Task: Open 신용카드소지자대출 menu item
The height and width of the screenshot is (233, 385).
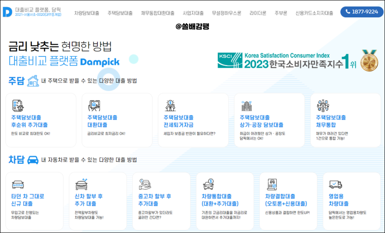Action: click(314, 13)
